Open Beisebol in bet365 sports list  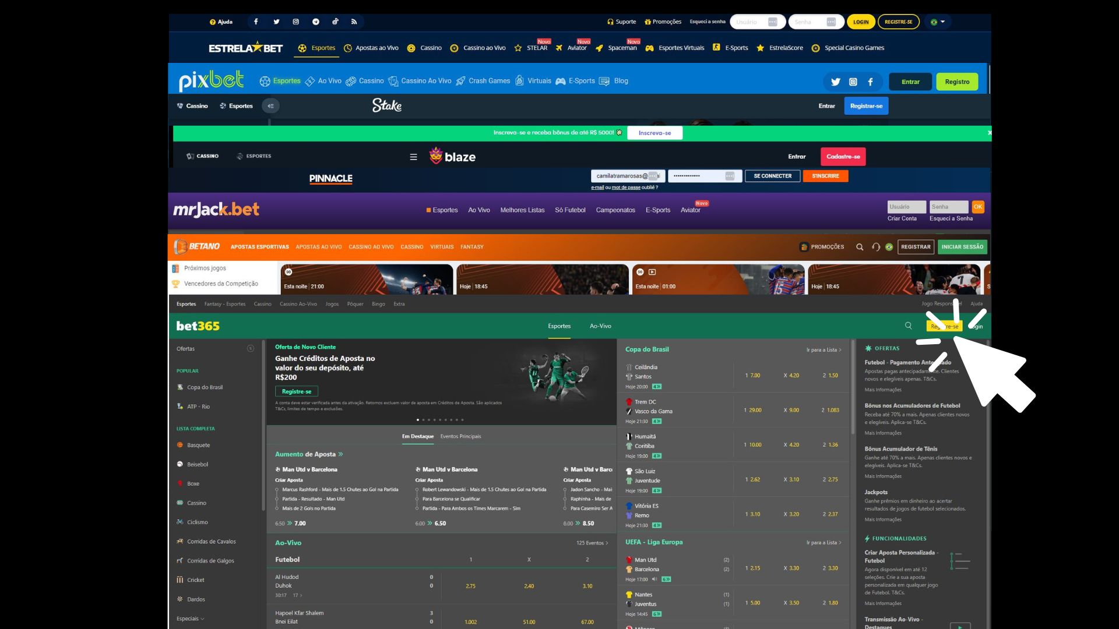pos(192,464)
